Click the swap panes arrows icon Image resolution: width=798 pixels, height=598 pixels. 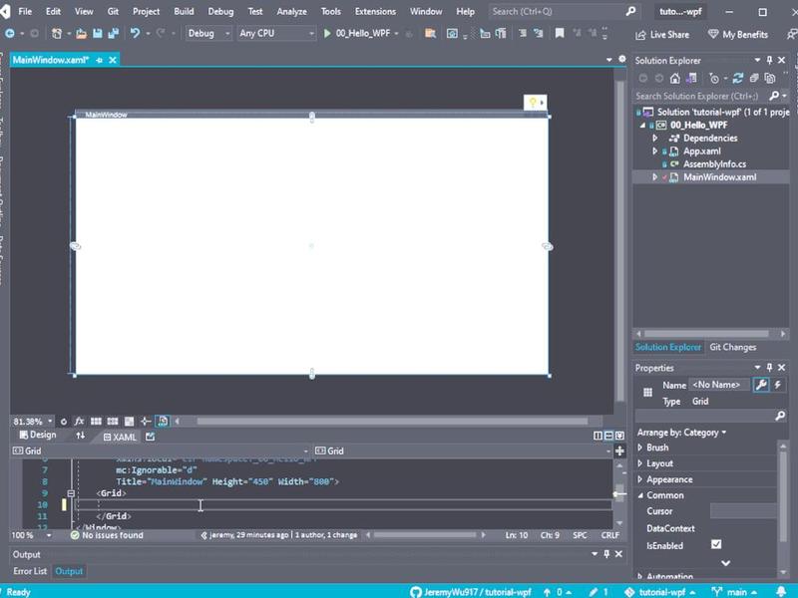[81, 436]
